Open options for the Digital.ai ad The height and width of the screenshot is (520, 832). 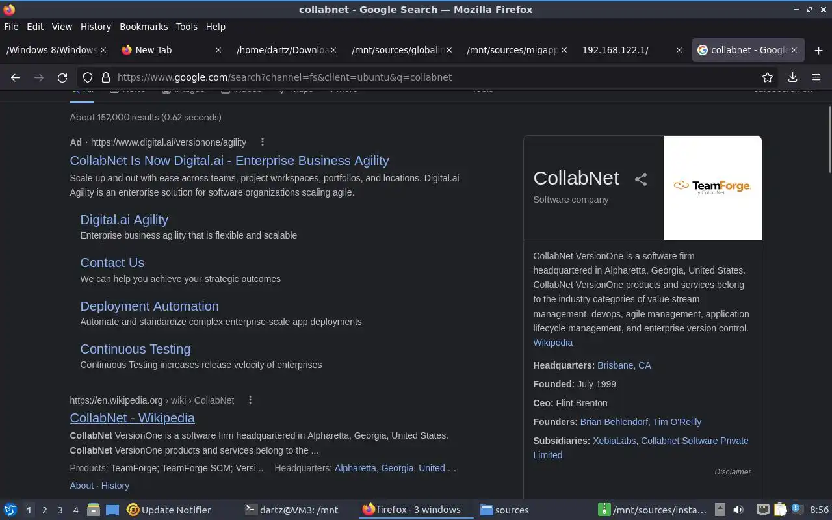pos(263,142)
